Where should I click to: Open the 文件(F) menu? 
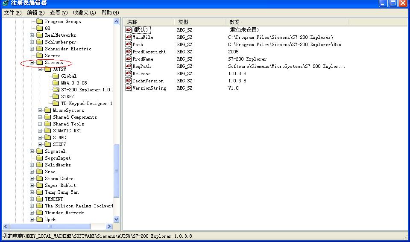[12, 13]
